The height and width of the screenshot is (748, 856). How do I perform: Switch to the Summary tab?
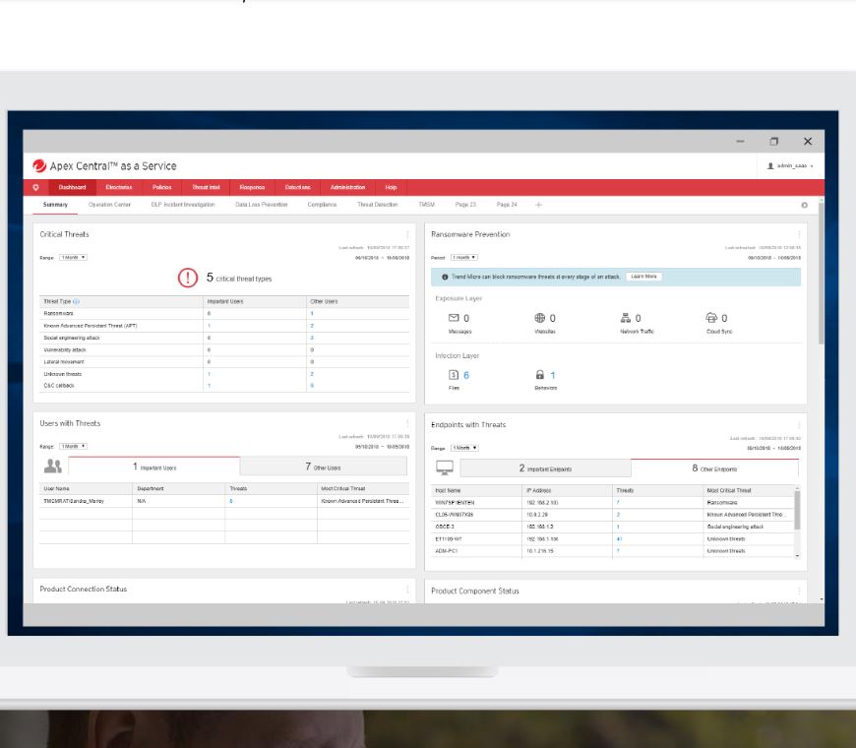pyautogui.click(x=55, y=205)
